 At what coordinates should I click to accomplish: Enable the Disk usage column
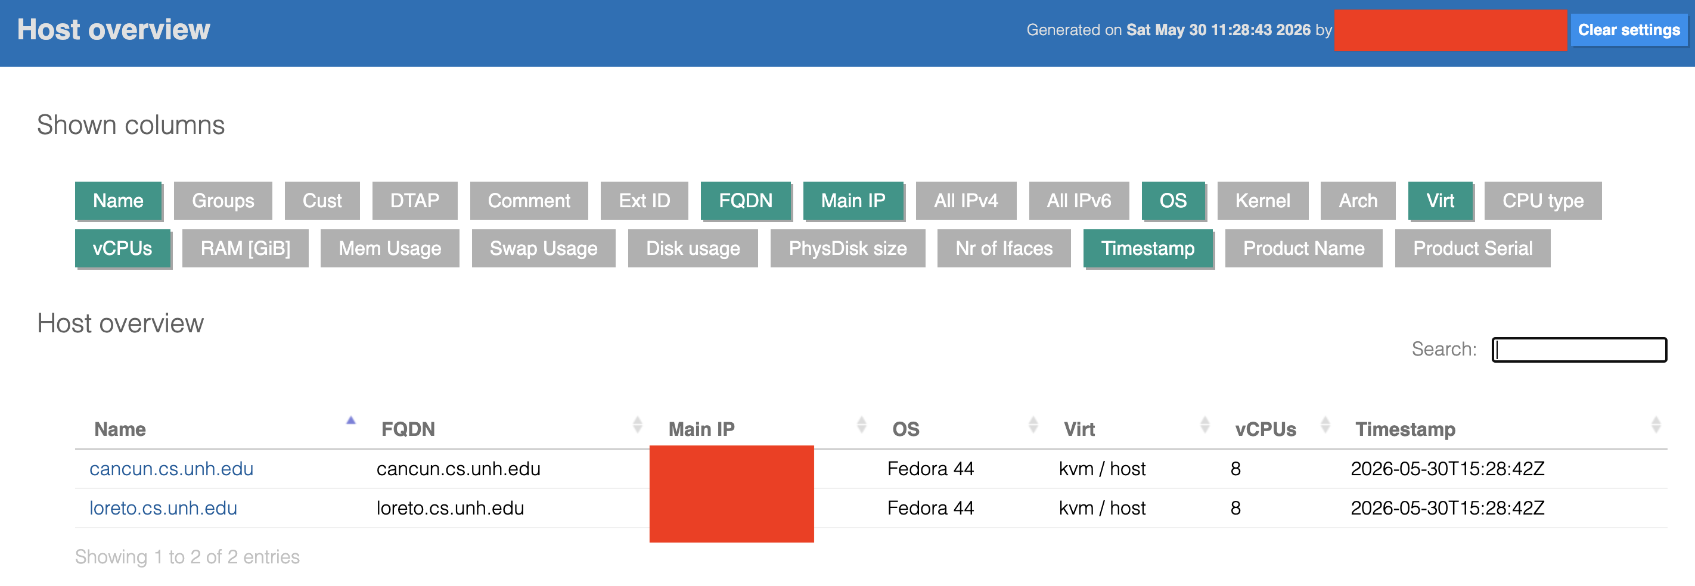pos(693,248)
